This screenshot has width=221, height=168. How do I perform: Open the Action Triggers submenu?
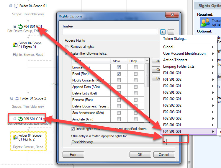pyautogui.click(x=188, y=60)
